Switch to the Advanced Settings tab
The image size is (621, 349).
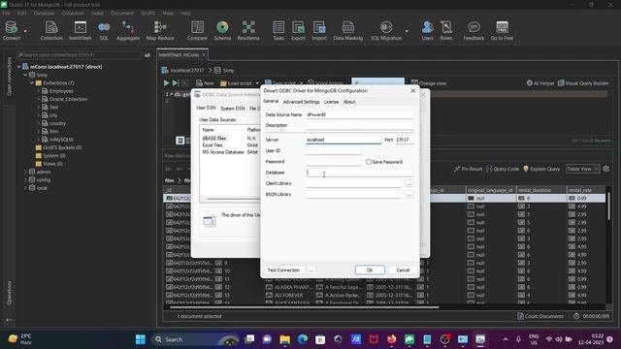tap(301, 102)
